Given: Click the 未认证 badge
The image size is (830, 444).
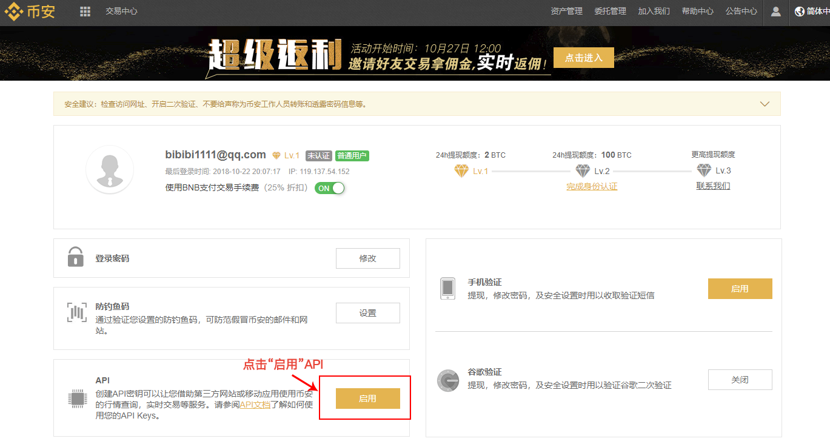Looking at the screenshot, I should (318, 155).
